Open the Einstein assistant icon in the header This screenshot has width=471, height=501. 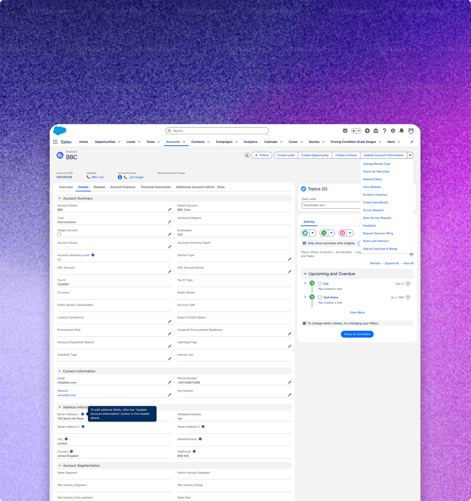coord(345,131)
